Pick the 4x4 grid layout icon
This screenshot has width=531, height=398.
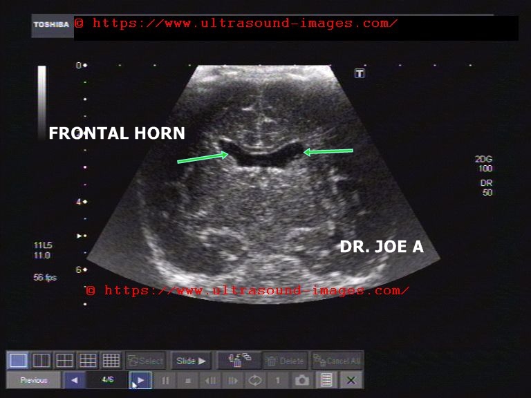[111, 361]
